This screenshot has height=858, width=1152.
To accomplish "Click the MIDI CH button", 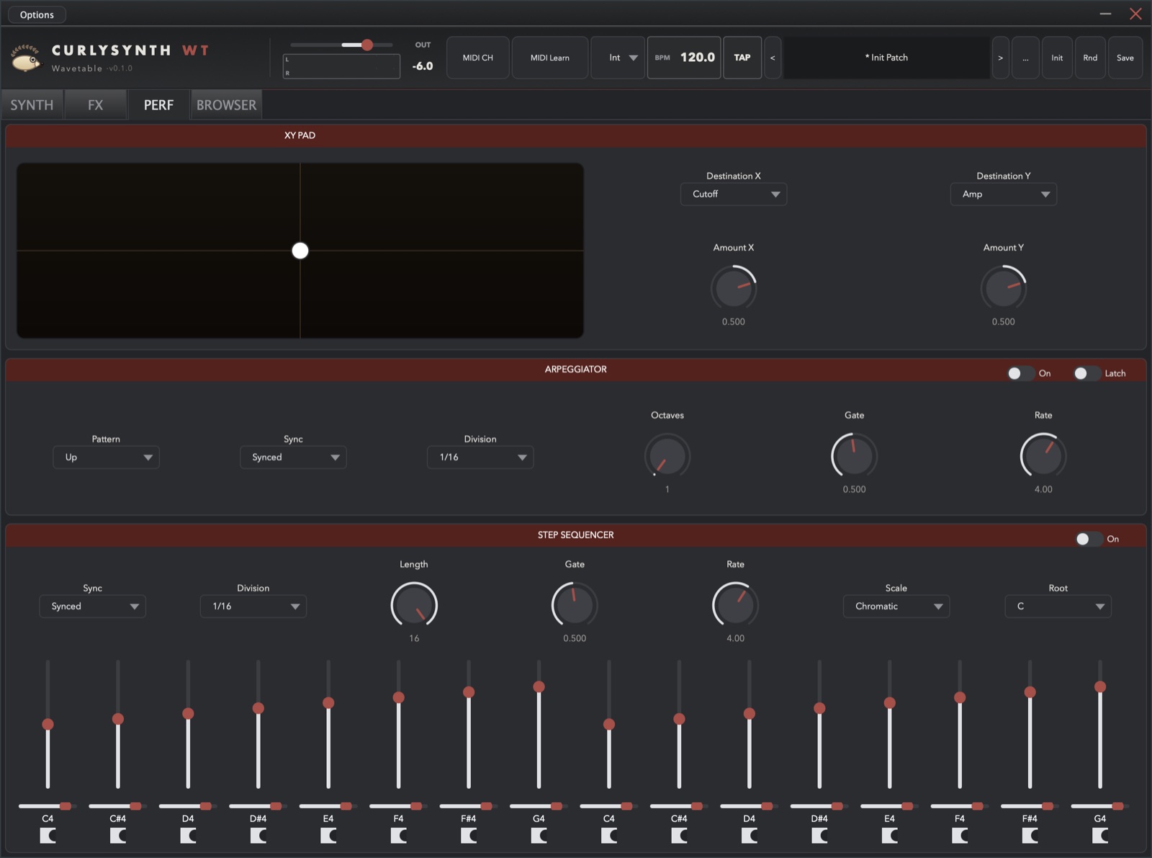I will tap(478, 58).
